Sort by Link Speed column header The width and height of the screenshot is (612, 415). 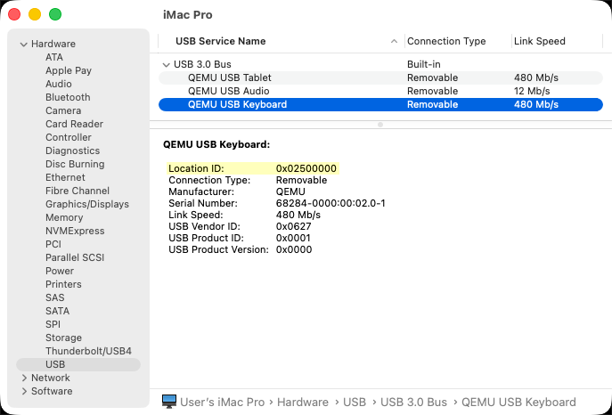coord(540,41)
